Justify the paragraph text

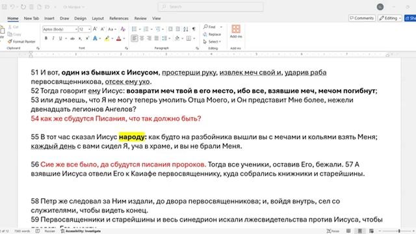coord(157,38)
